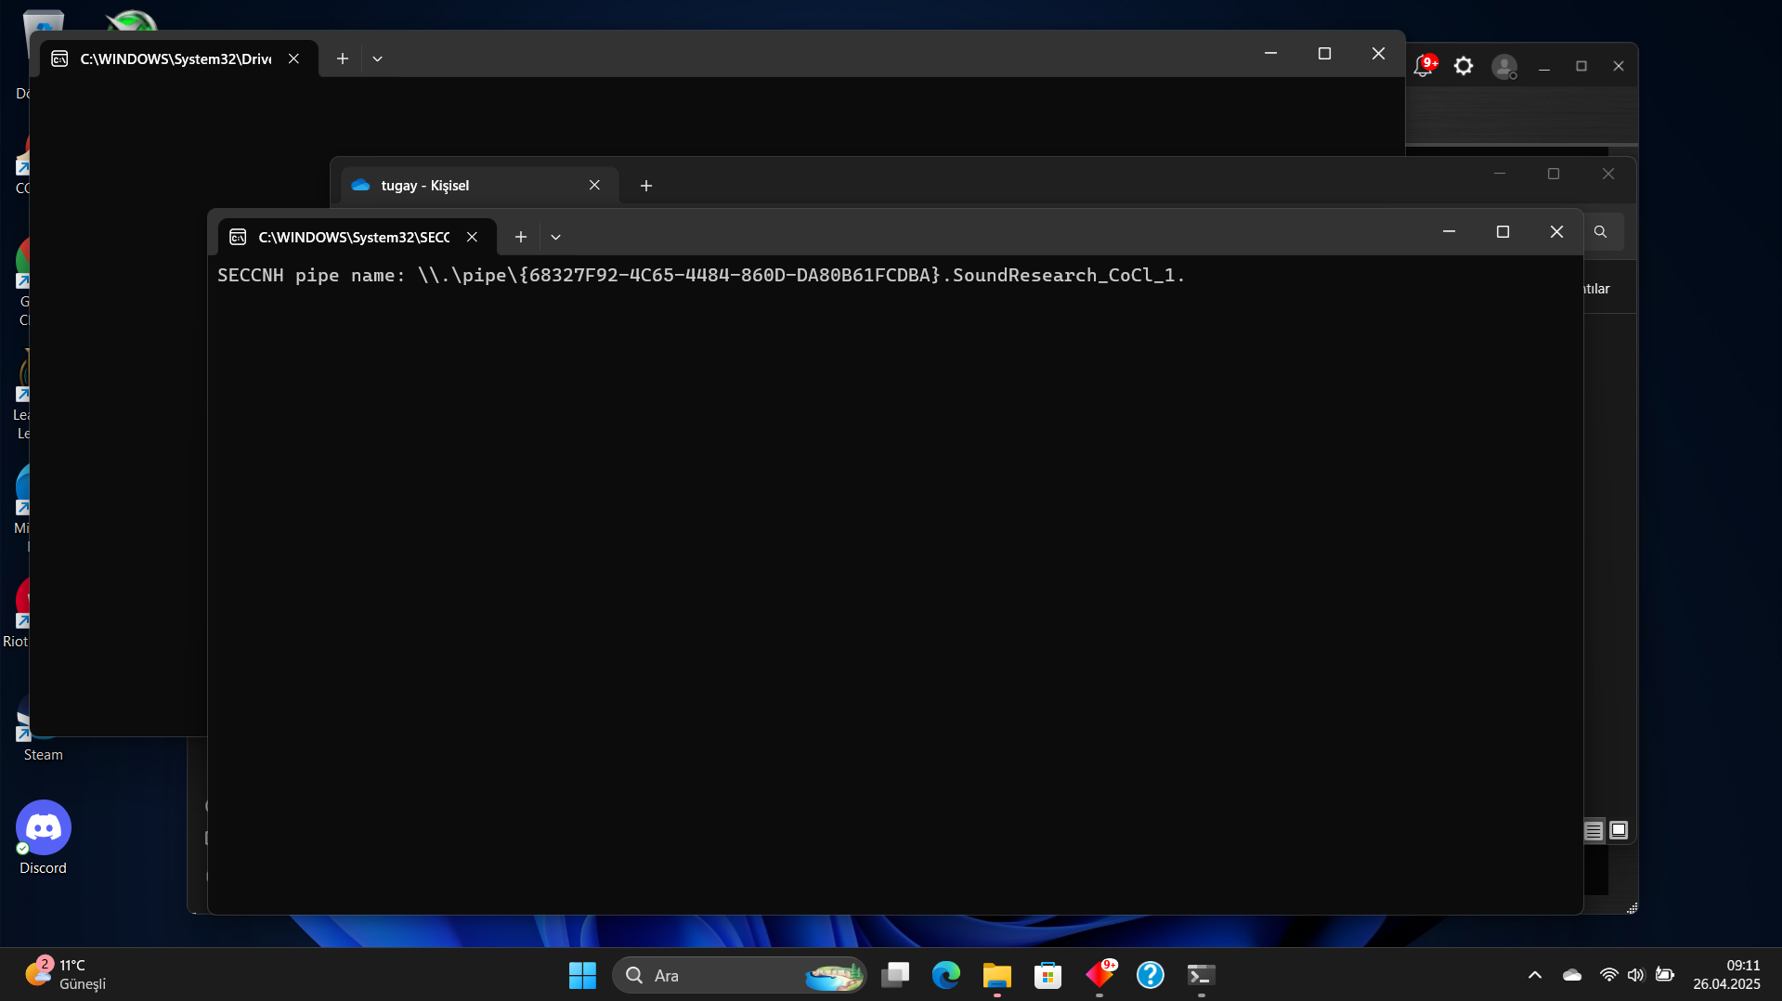Add a new tab in the SECC terminal window
The width and height of the screenshot is (1782, 1001).
[x=521, y=238]
